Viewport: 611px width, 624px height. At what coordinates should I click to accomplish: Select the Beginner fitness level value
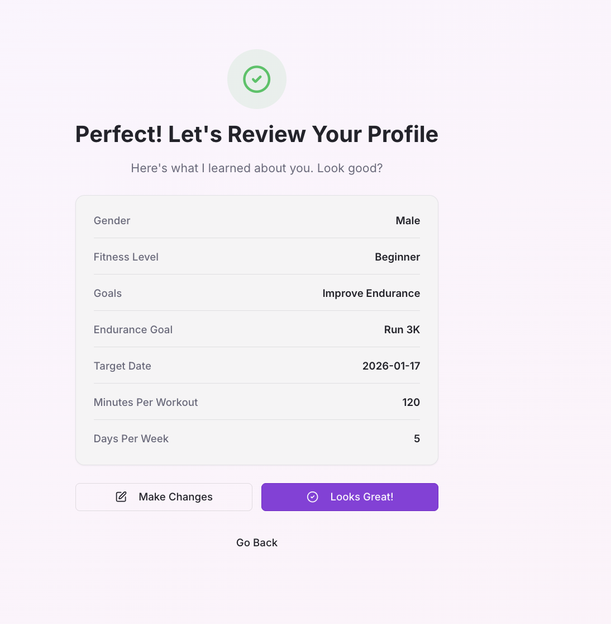click(398, 257)
